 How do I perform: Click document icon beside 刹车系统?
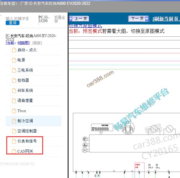pos(14,91)
